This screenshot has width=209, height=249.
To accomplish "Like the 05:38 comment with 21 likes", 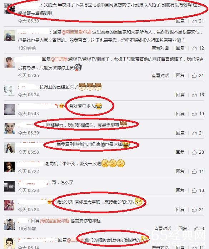I will pyautogui.click(x=194, y=21).
